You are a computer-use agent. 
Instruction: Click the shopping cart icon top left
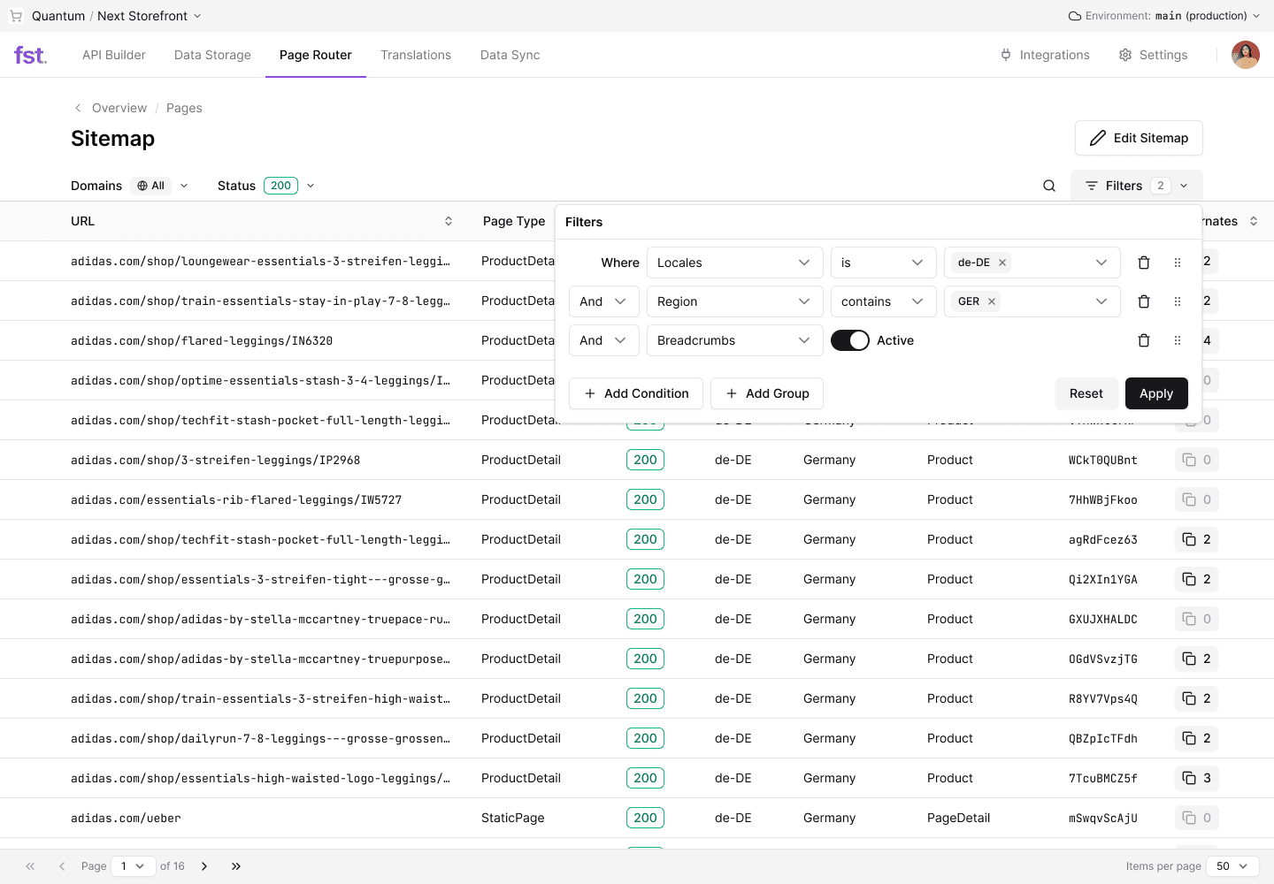16,15
